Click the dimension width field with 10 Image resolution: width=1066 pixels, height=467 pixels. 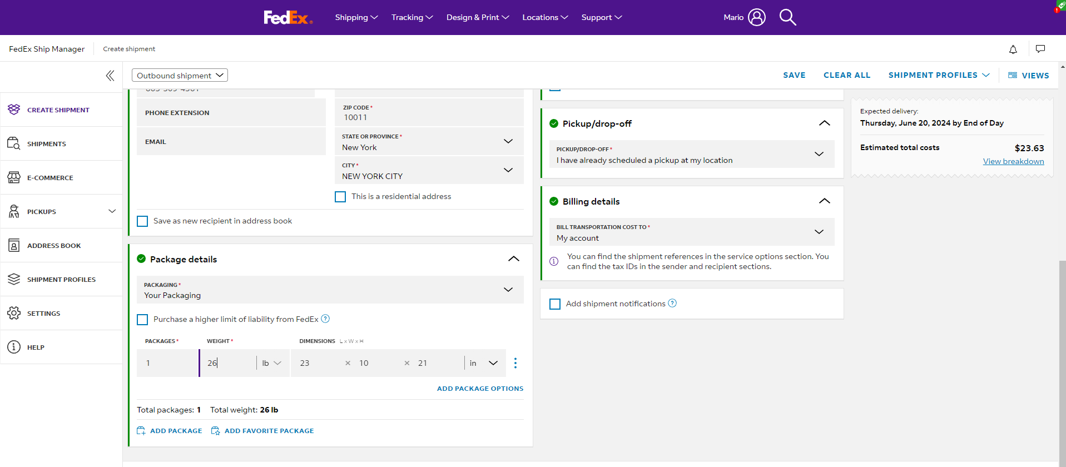pyautogui.click(x=377, y=363)
